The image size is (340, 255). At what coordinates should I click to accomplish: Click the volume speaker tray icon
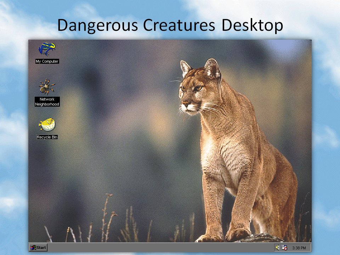277,248
